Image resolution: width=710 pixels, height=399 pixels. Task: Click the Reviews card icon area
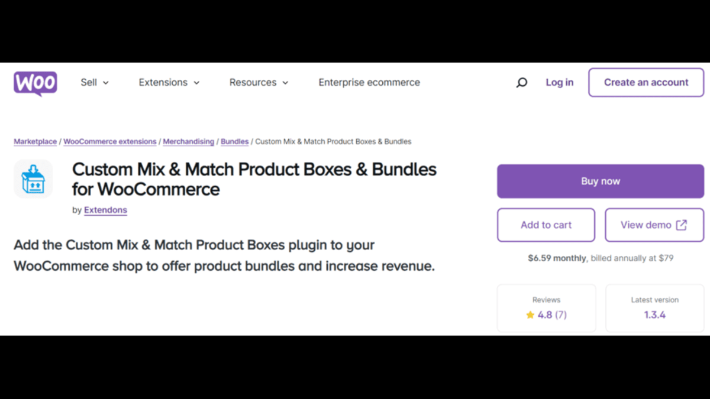pyautogui.click(x=546, y=307)
